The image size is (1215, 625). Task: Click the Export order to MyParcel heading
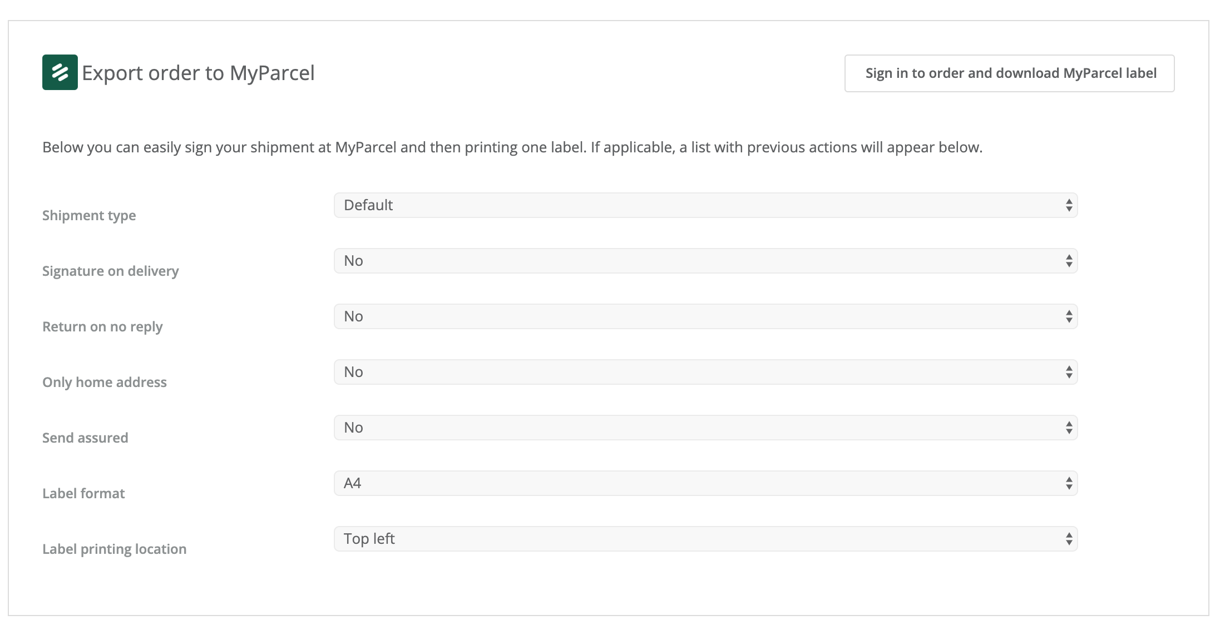pyautogui.click(x=198, y=73)
